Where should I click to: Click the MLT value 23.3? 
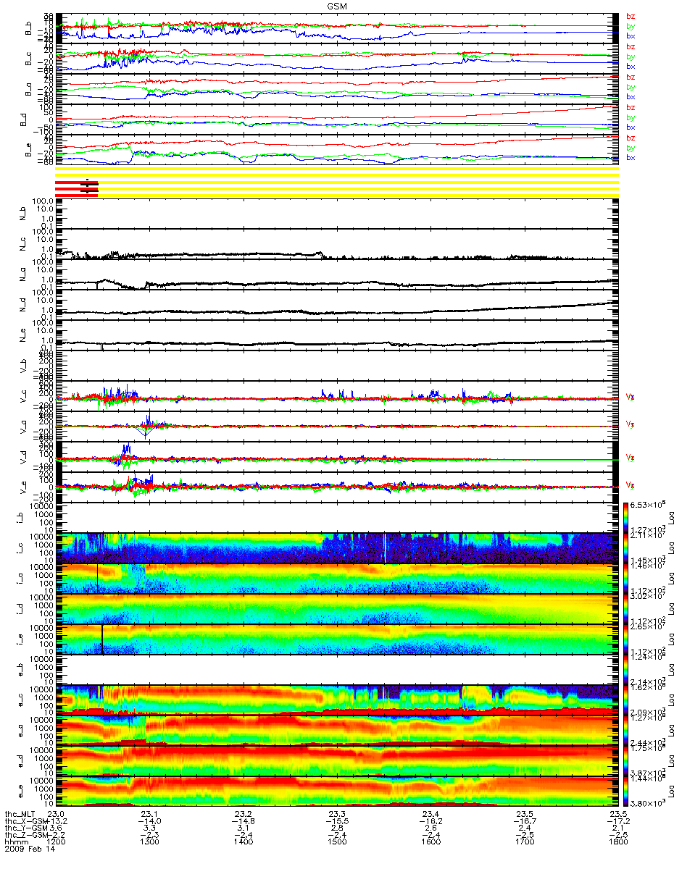point(337,813)
